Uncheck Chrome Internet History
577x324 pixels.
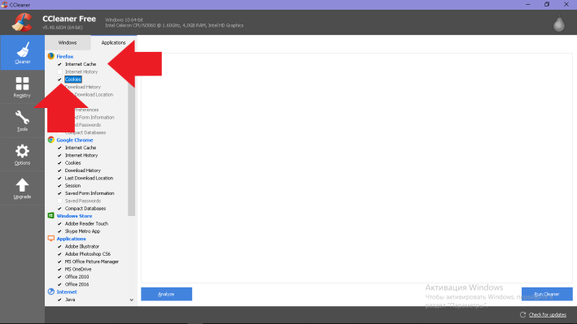click(59, 155)
